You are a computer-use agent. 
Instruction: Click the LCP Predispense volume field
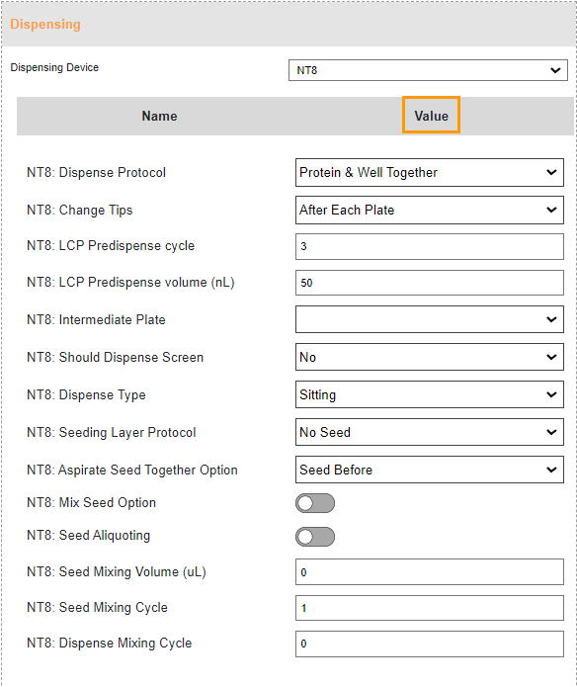430,283
